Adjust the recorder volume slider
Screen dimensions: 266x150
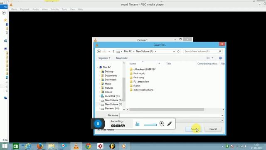[150, 125]
